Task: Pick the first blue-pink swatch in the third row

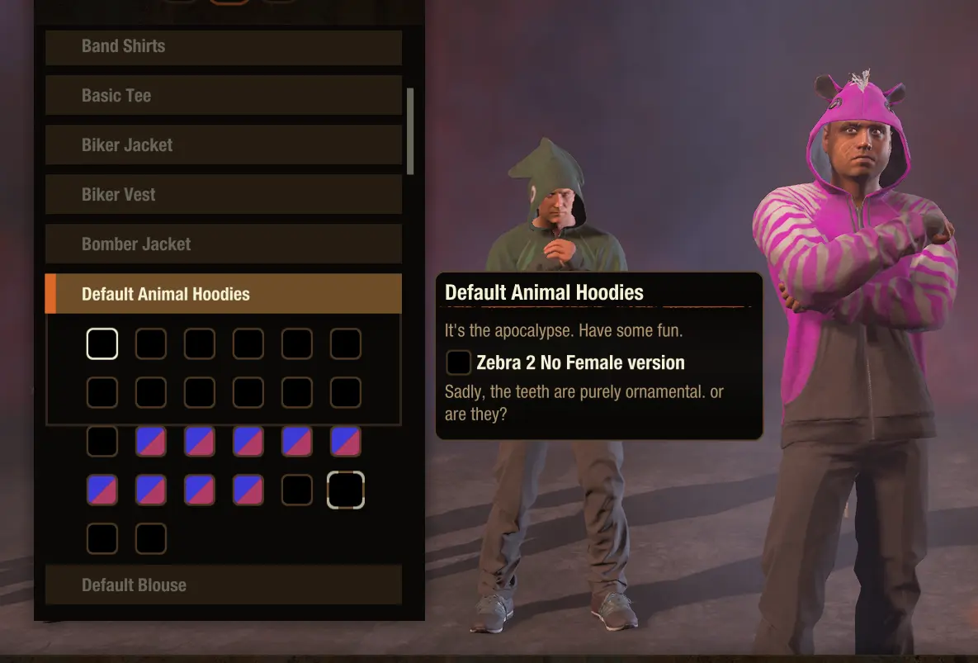Action: pos(151,441)
